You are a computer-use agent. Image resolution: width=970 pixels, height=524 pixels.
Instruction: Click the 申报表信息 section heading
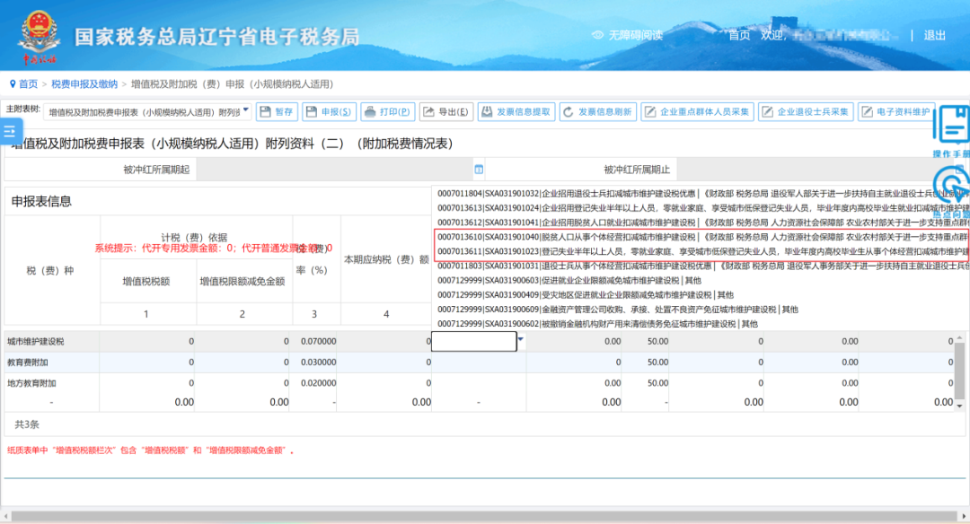click(x=41, y=202)
